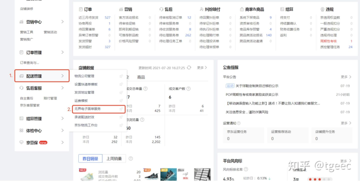Expand the 营销中心 sidebar section
360x182 pixels.
pos(63,22)
